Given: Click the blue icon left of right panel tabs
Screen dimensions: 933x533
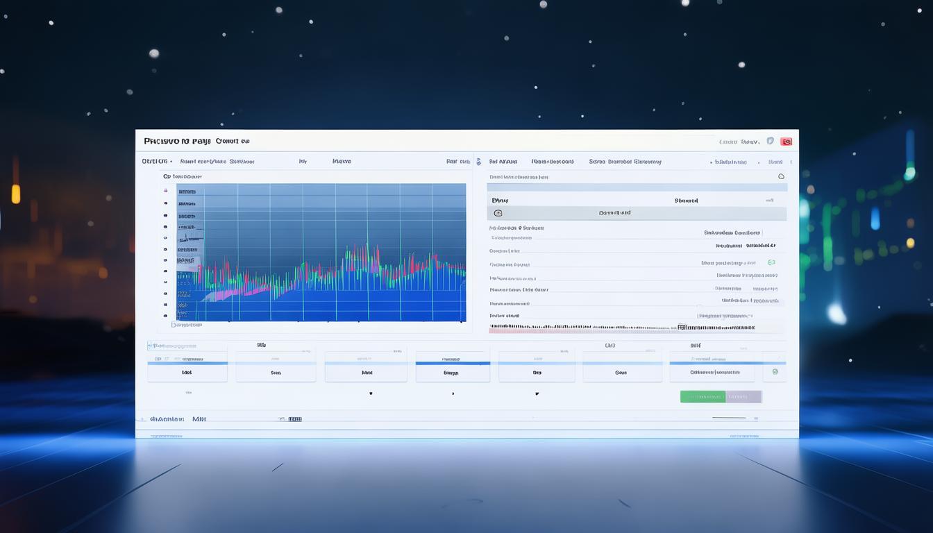Looking at the screenshot, I should click(x=478, y=162).
